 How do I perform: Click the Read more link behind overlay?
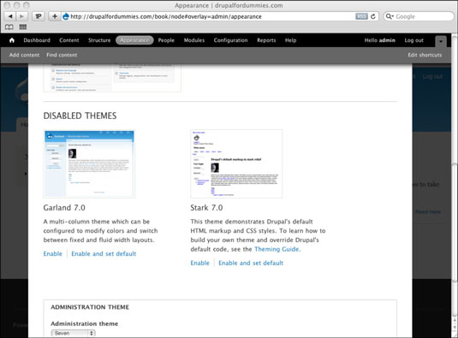428,211
